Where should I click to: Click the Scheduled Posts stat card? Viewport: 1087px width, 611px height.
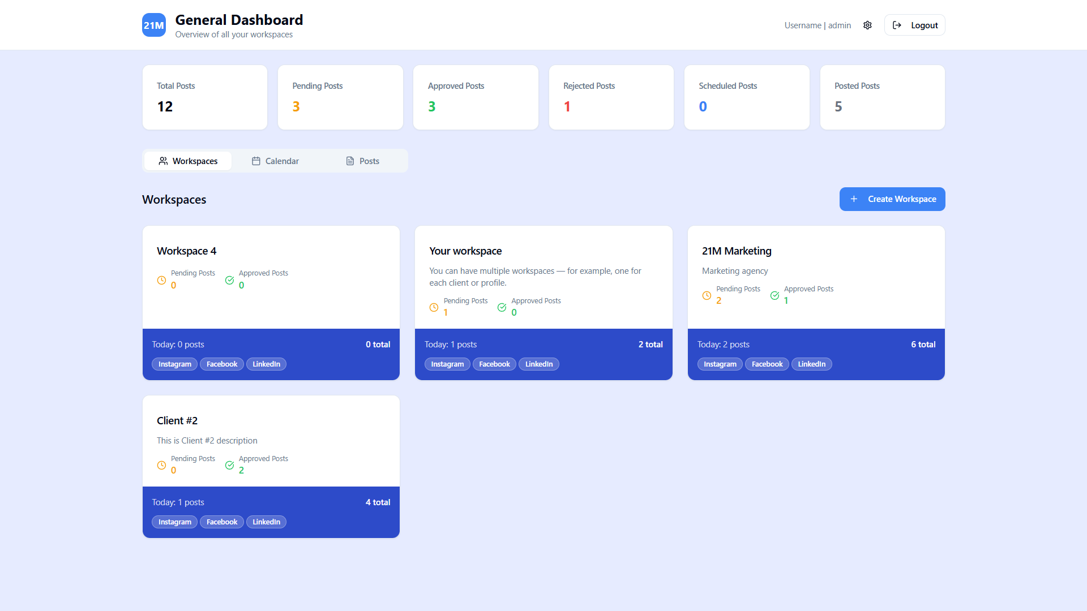click(x=747, y=97)
